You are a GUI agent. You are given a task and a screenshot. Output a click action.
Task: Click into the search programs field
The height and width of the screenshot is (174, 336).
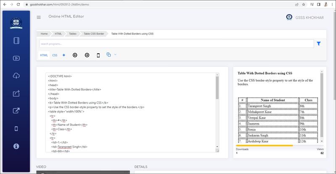pos(176,44)
